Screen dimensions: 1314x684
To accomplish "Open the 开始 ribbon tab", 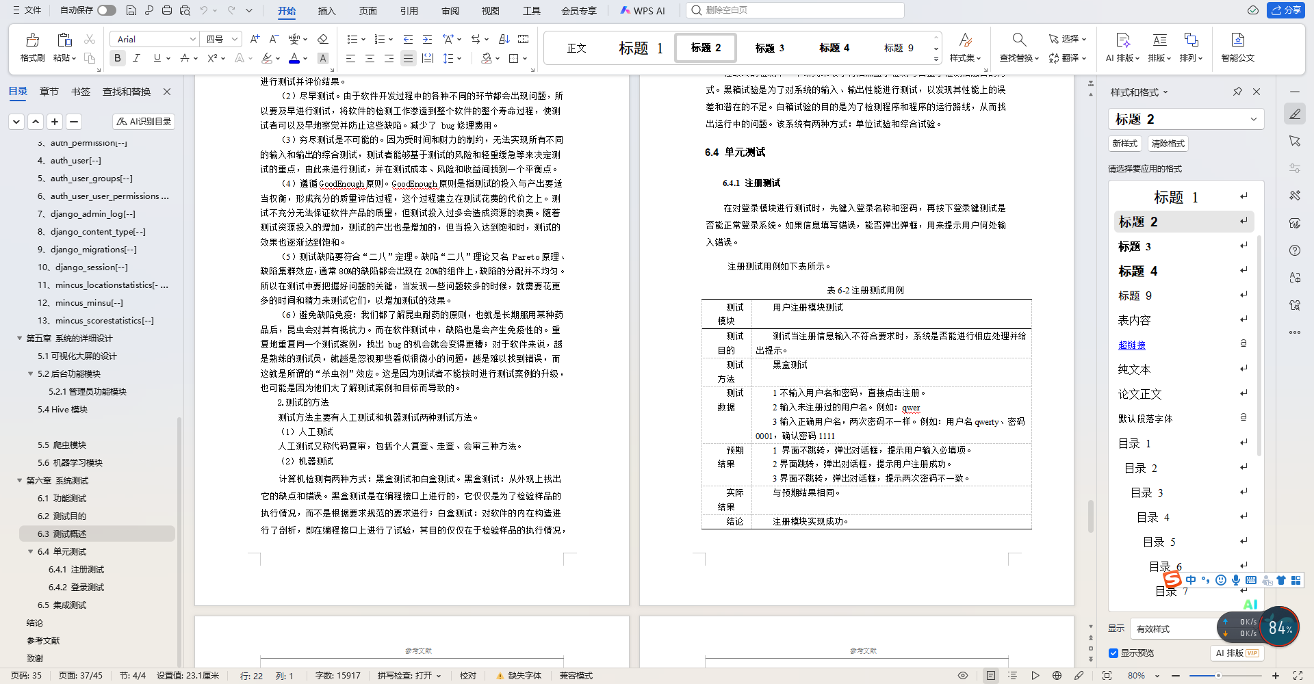I will 287,10.
